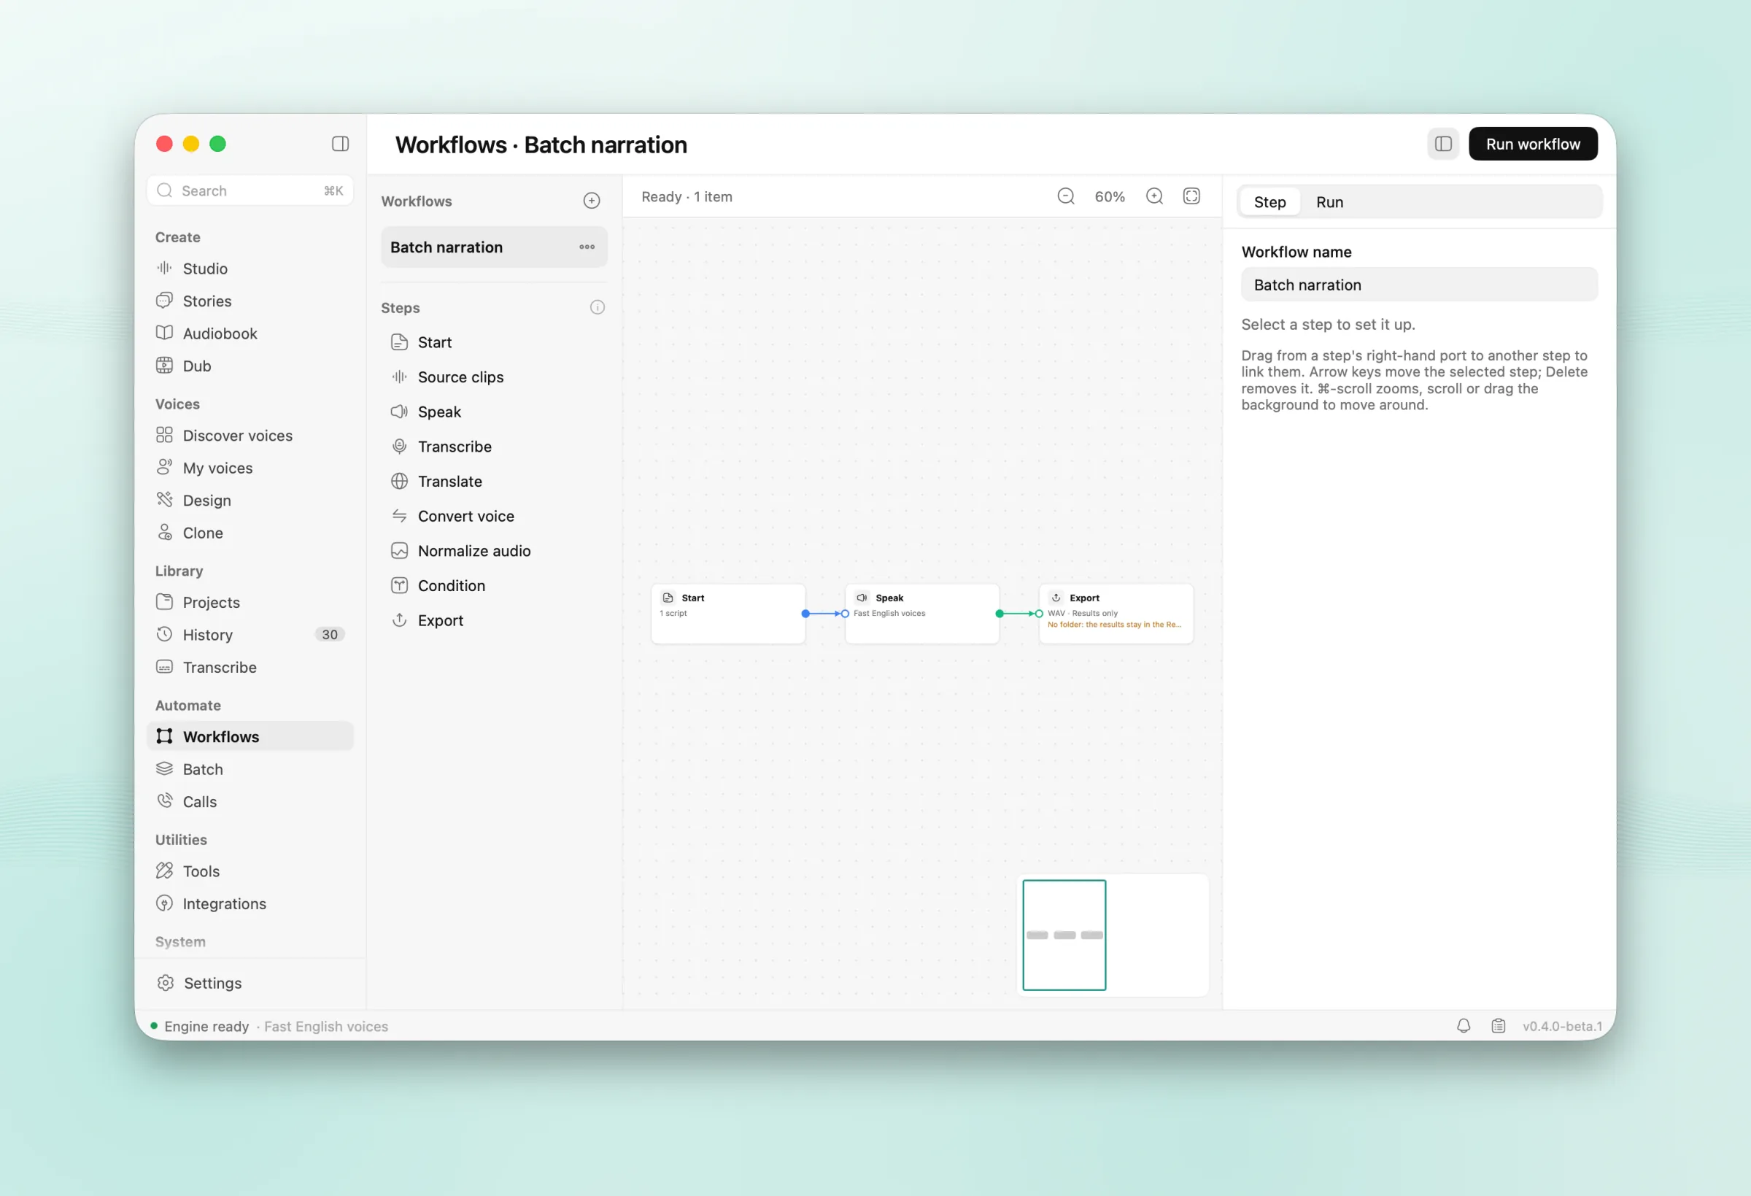Add an Export step from Steps list

(x=494, y=620)
